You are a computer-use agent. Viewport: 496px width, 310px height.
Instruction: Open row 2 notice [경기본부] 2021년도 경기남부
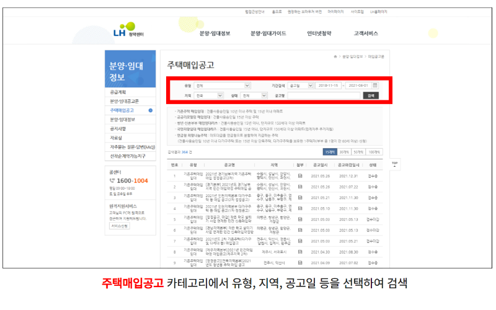coord(229,187)
